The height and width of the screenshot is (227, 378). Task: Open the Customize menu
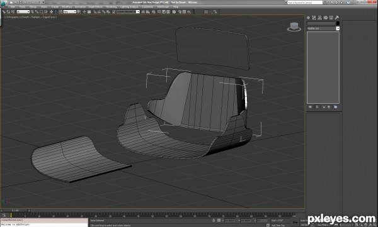pos(147,7)
